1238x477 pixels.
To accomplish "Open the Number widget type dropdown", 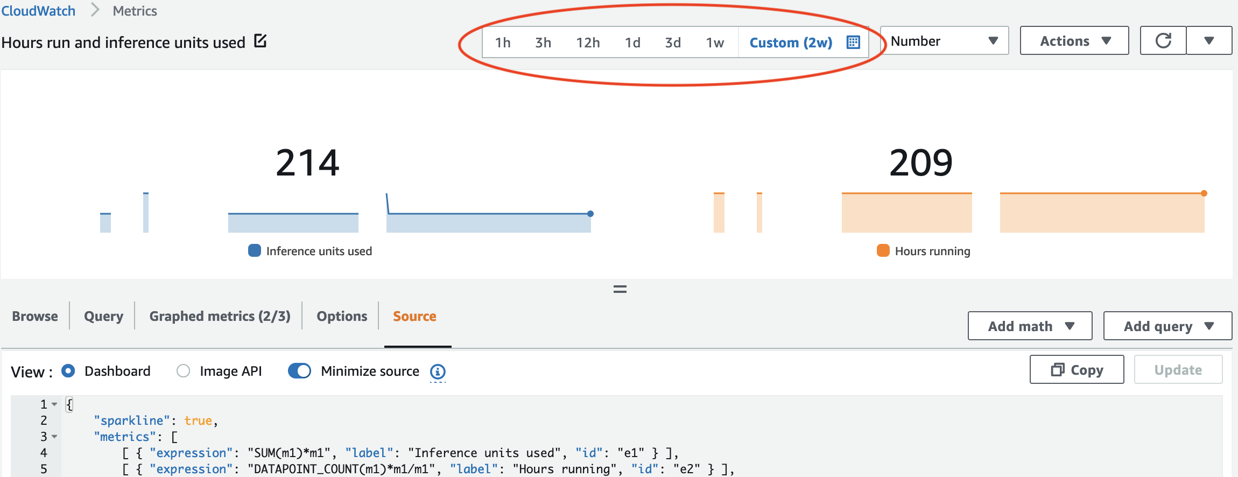I will coord(944,41).
